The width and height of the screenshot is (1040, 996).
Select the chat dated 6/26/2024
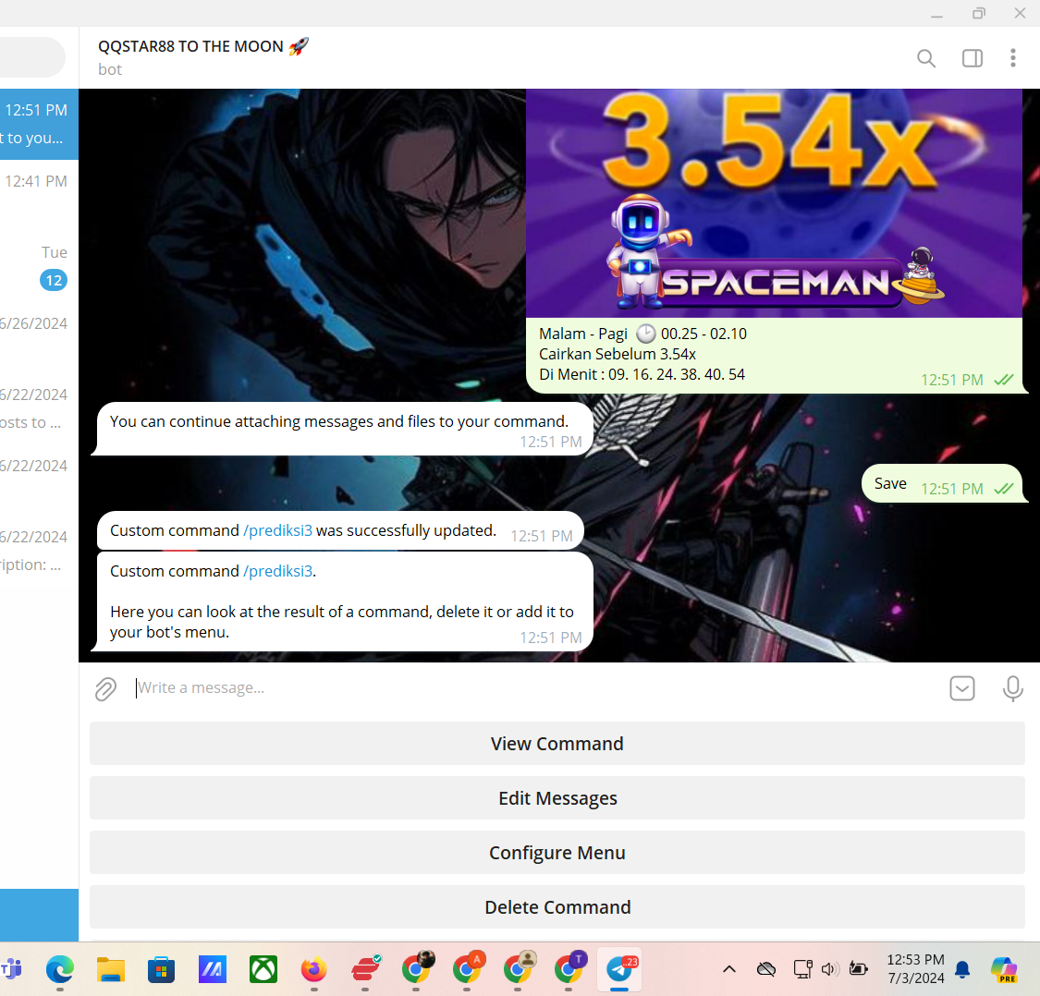[x=39, y=337]
